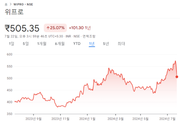Click the 2023년 9월 axis label
This screenshot has width=180, height=125.
pyautogui.click(x=33, y=119)
